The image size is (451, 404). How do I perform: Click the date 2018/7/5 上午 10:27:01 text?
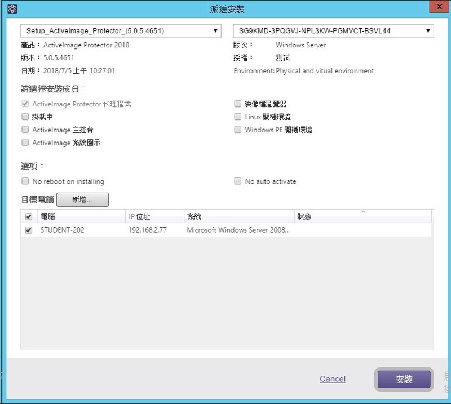coord(79,71)
